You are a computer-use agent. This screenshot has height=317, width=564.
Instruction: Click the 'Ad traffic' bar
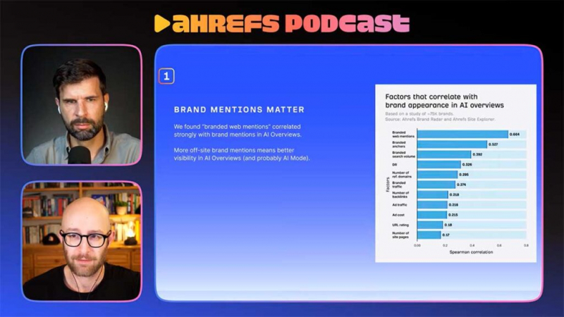(432, 204)
